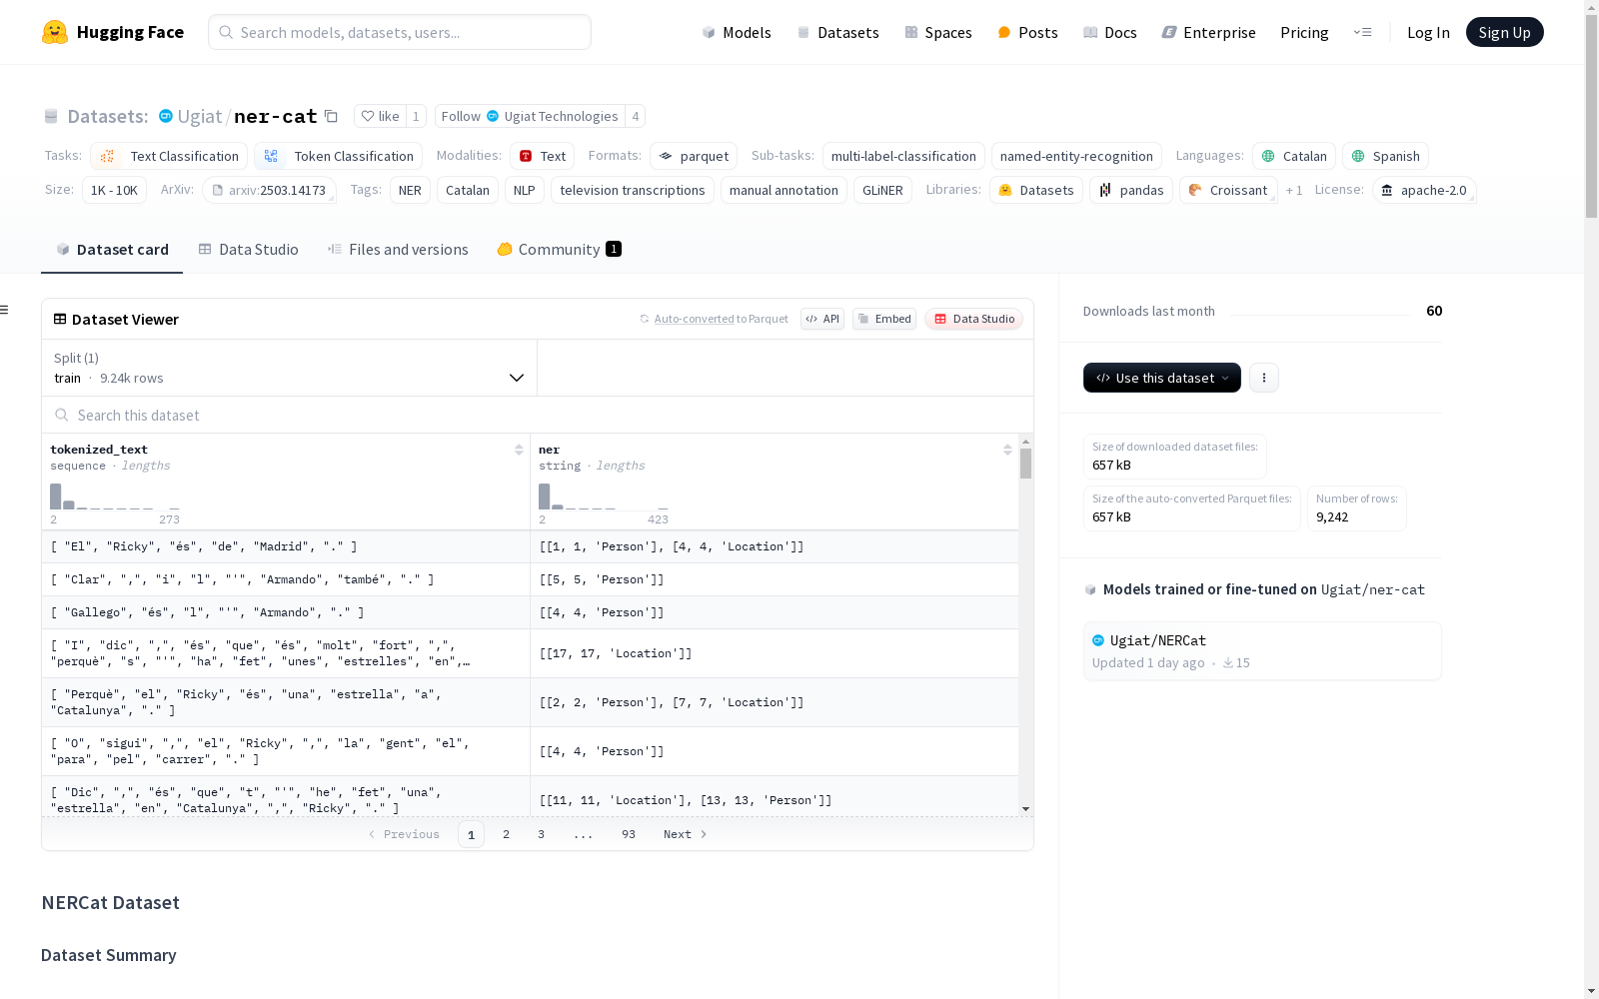
Task: Go to page 3 of the dataset
Action: [541, 834]
